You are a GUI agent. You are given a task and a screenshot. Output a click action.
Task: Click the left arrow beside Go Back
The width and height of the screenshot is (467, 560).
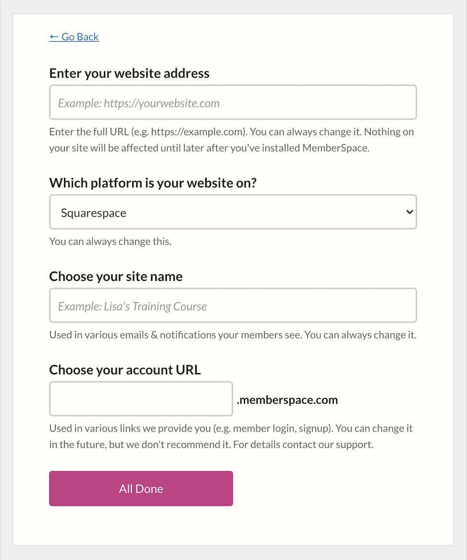[54, 37]
